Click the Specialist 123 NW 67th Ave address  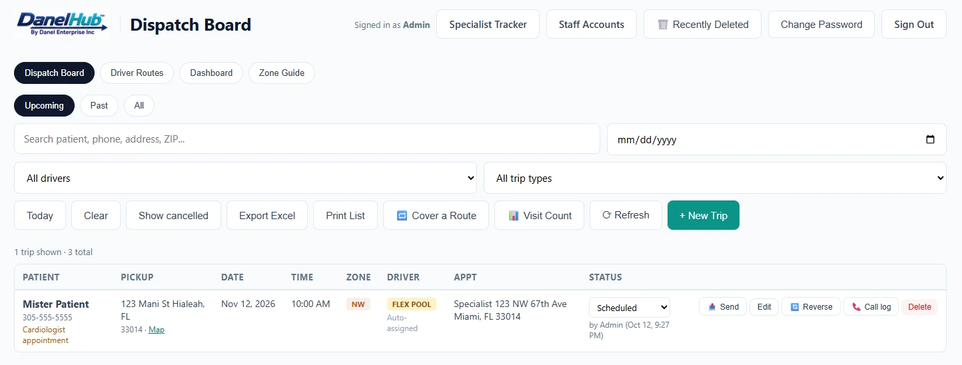pyautogui.click(x=510, y=310)
